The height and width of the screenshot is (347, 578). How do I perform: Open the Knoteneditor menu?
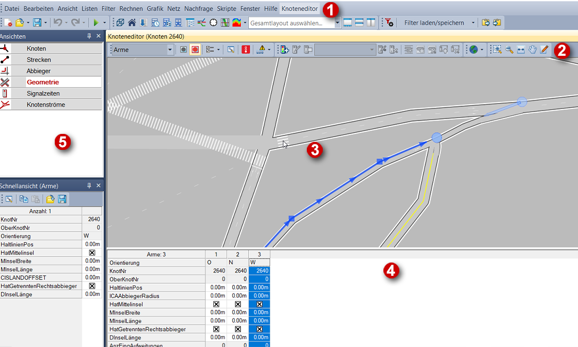coord(300,9)
